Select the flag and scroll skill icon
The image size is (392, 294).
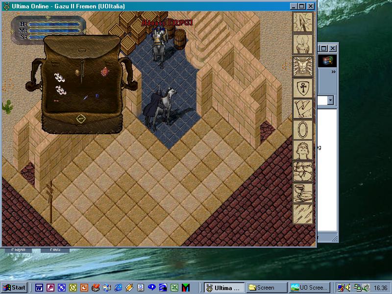(x=303, y=109)
